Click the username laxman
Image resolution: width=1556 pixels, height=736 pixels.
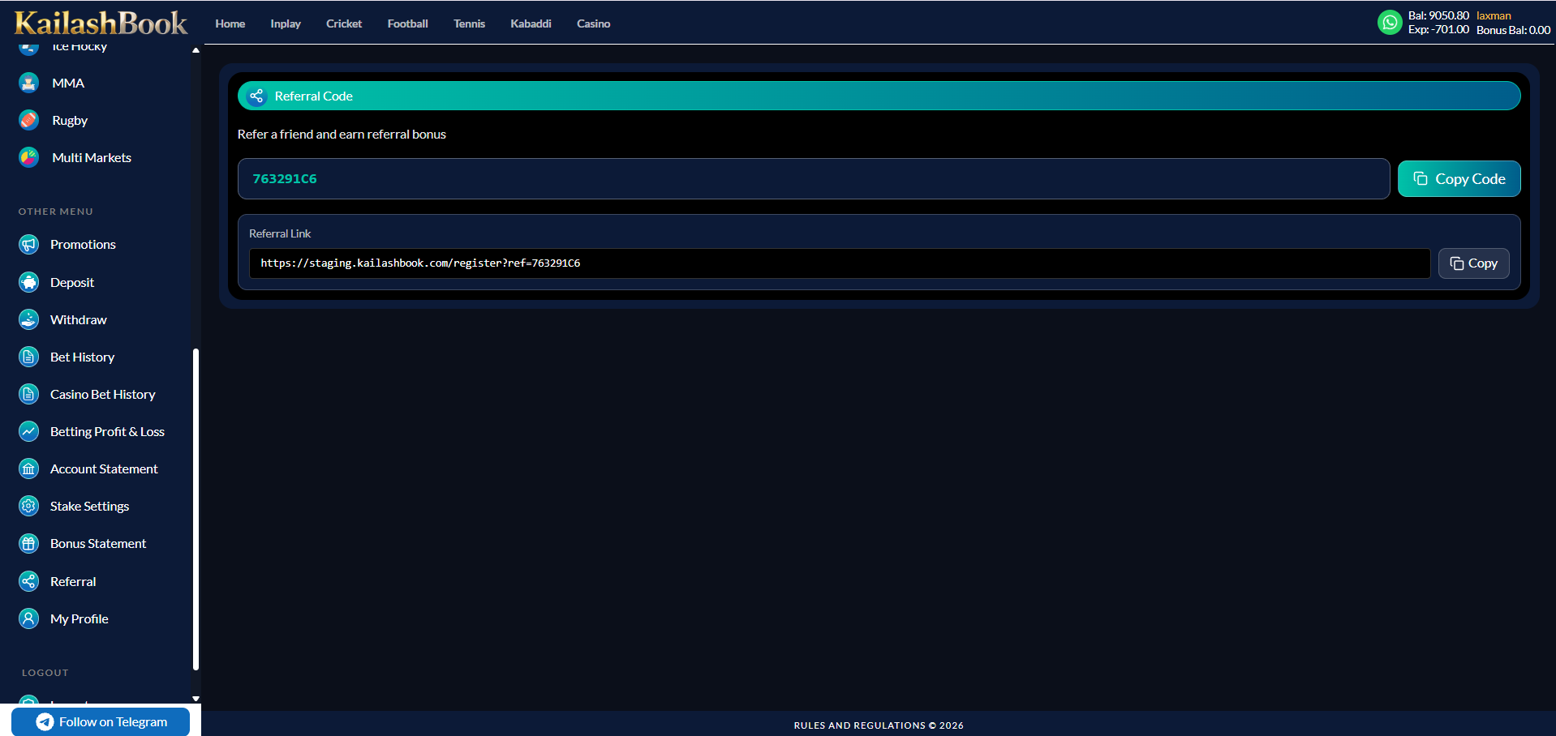(1494, 15)
